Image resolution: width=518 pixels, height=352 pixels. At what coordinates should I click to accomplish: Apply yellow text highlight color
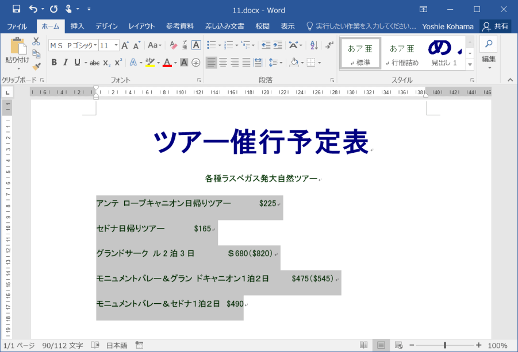click(x=150, y=63)
